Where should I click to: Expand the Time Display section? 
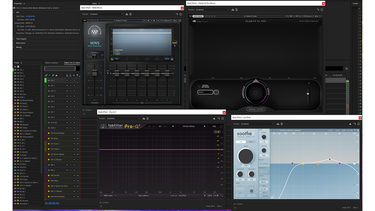tap(14, 39)
